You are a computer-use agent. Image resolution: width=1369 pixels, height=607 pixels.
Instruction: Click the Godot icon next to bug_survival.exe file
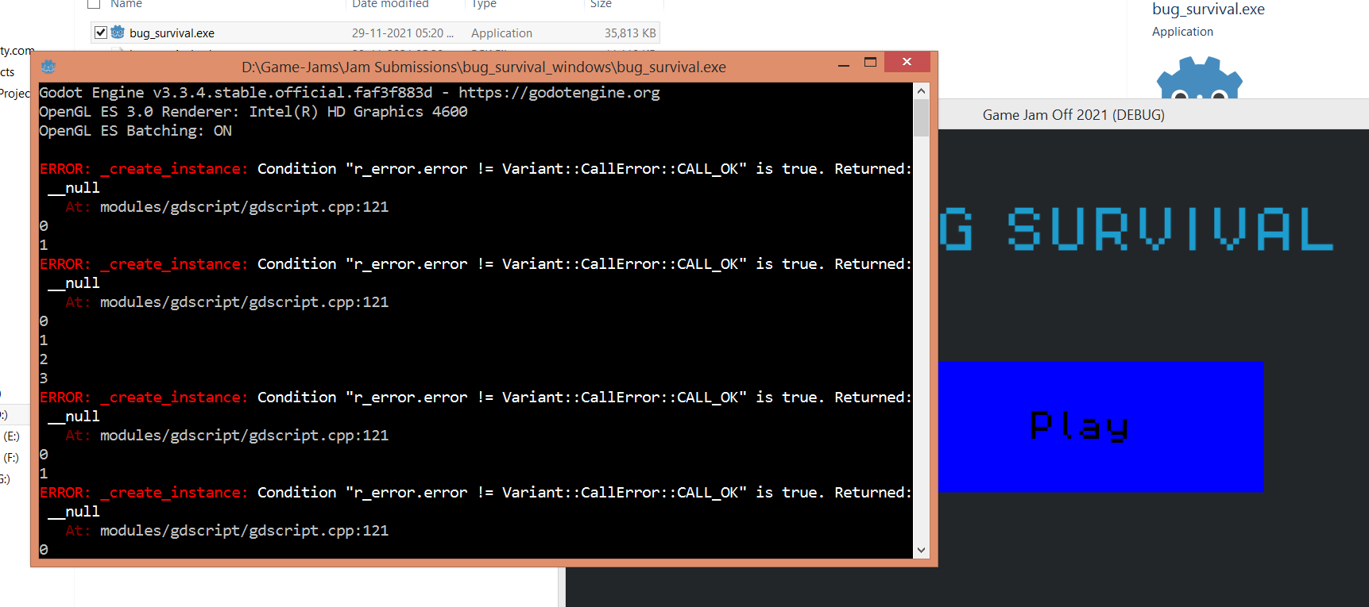click(x=118, y=33)
